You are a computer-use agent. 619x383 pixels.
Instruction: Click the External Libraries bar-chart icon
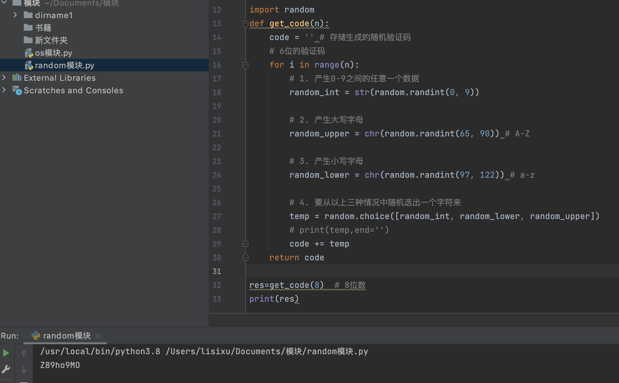coord(17,77)
